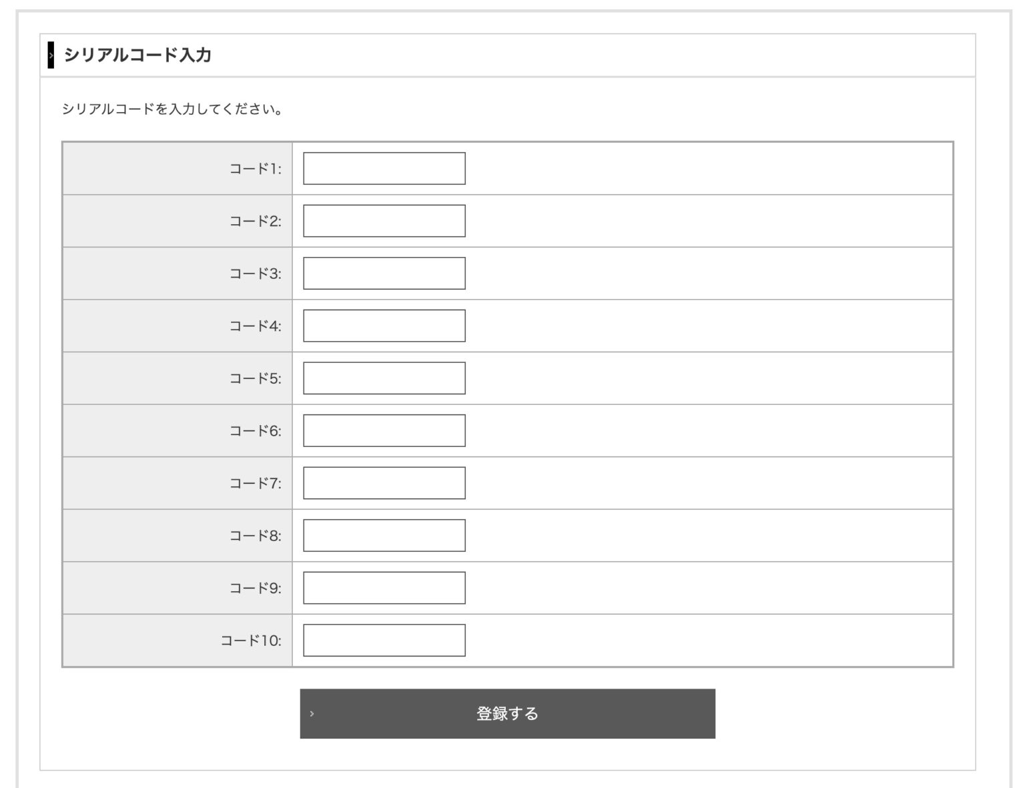Focus the コード10 text box
Screen dimensions: 1025x788
(x=384, y=640)
